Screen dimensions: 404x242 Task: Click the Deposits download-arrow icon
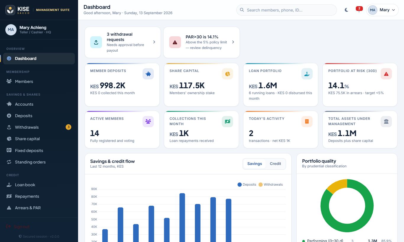point(9,116)
